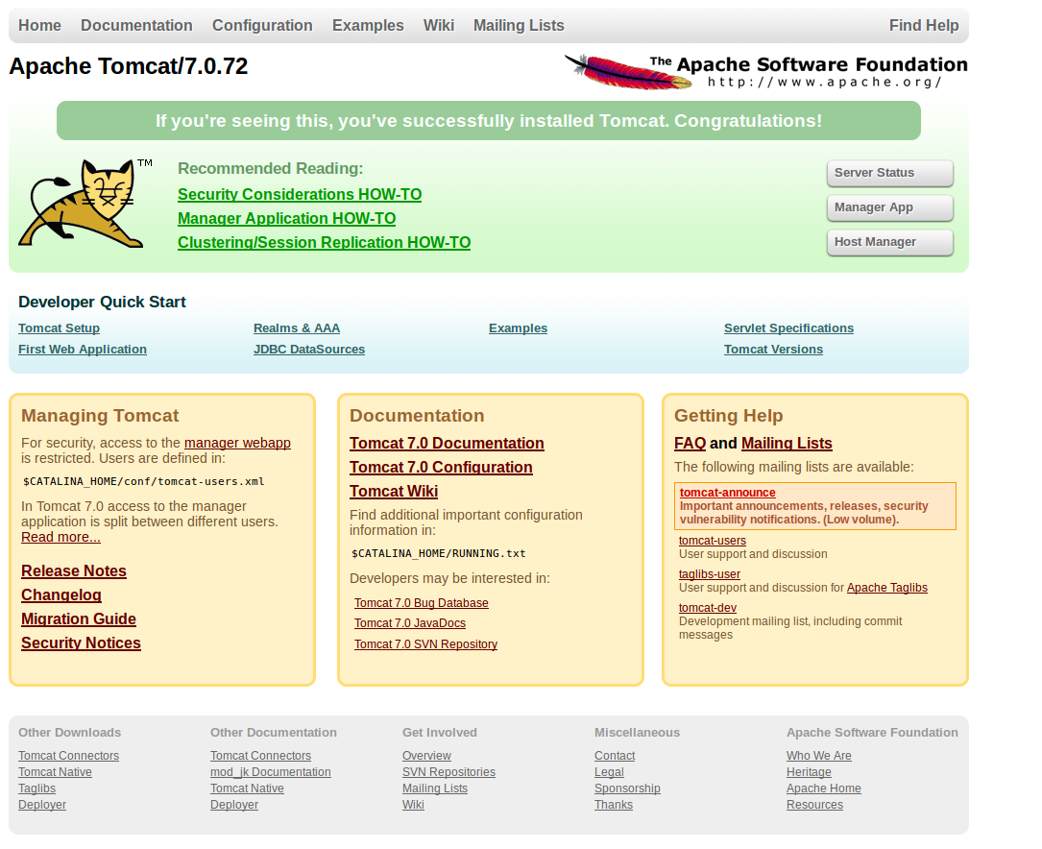1042x849 pixels.
Task: Open the Heritage footer link
Action: 809,772
